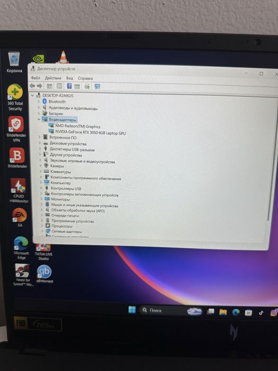Select Объекты обработки звука (APO) row
This screenshot has height=371, width=278.
click(78, 210)
